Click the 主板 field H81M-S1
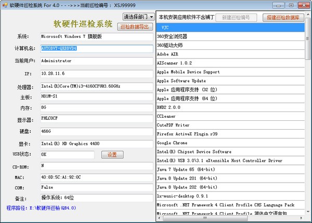The image size is (312, 223). [x=97, y=97]
